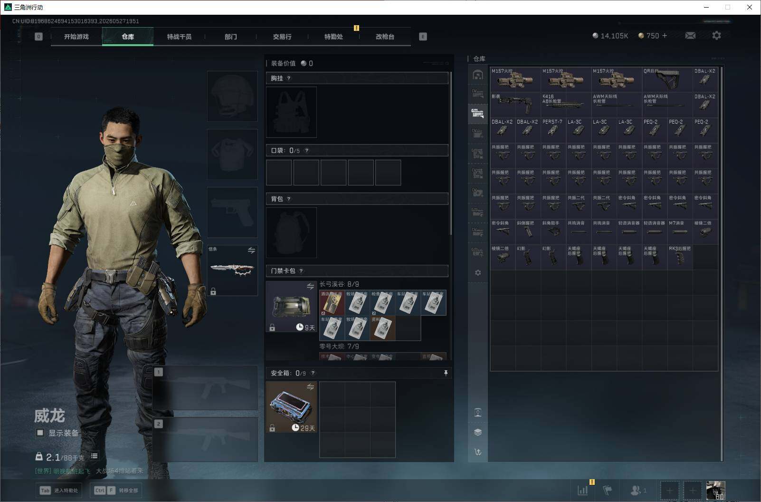761x502 pixels.
Task: Click the warehouse grid vertical scrollbar
Action: [x=722, y=264]
